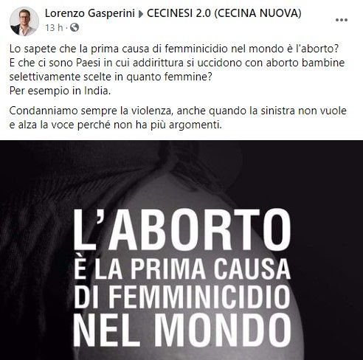Open Lorenzo Gasperini's profile via name
363x360 pixels.
pos(90,13)
